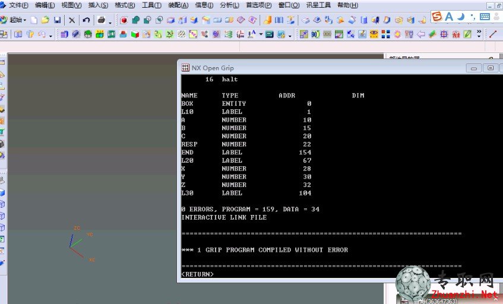This screenshot has height=304, width=503.
Task: Open the 帮助(H) menu
Action: click(x=348, y=5)
